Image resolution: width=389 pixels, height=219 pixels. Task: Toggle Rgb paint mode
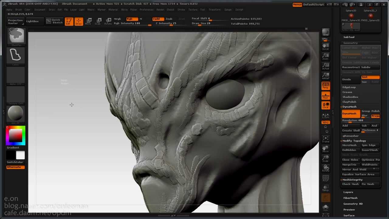point(132,19)
